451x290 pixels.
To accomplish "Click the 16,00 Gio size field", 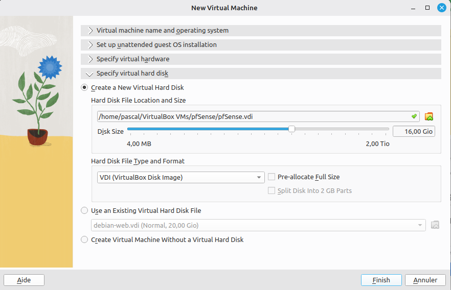I will 414,132.
